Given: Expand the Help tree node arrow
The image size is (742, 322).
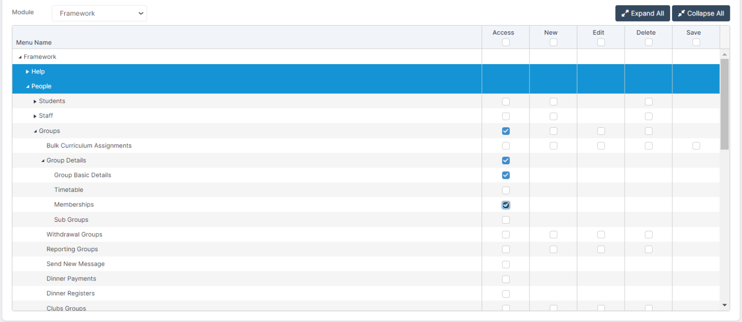Looking at the screenshot, I should 28,72.
